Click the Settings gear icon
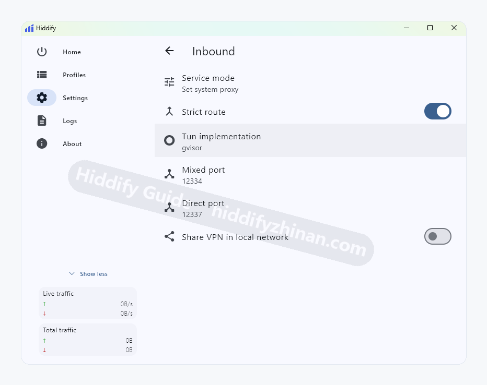The width and height of the screenshot is (487, 385). click(42, 98)
